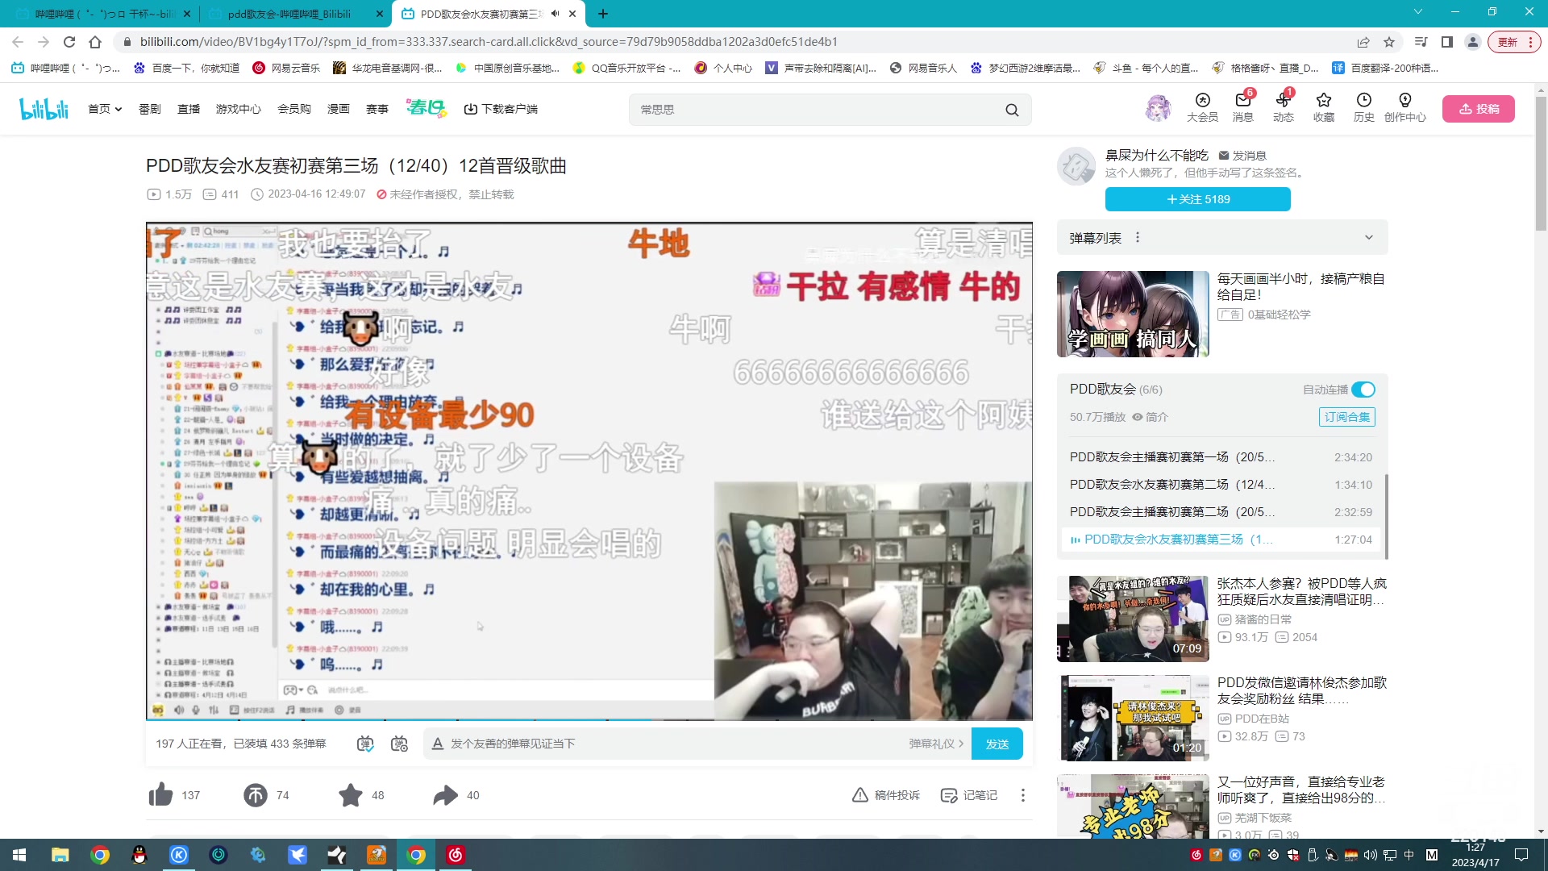
Task: Open 学画画 搞同人 ad thumbnail
Action: click(x=1133, y=314)
